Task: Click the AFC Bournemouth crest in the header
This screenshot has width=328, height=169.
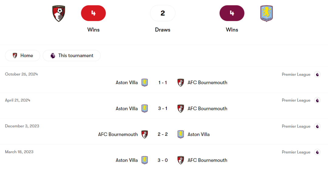Action: point(59,13)
